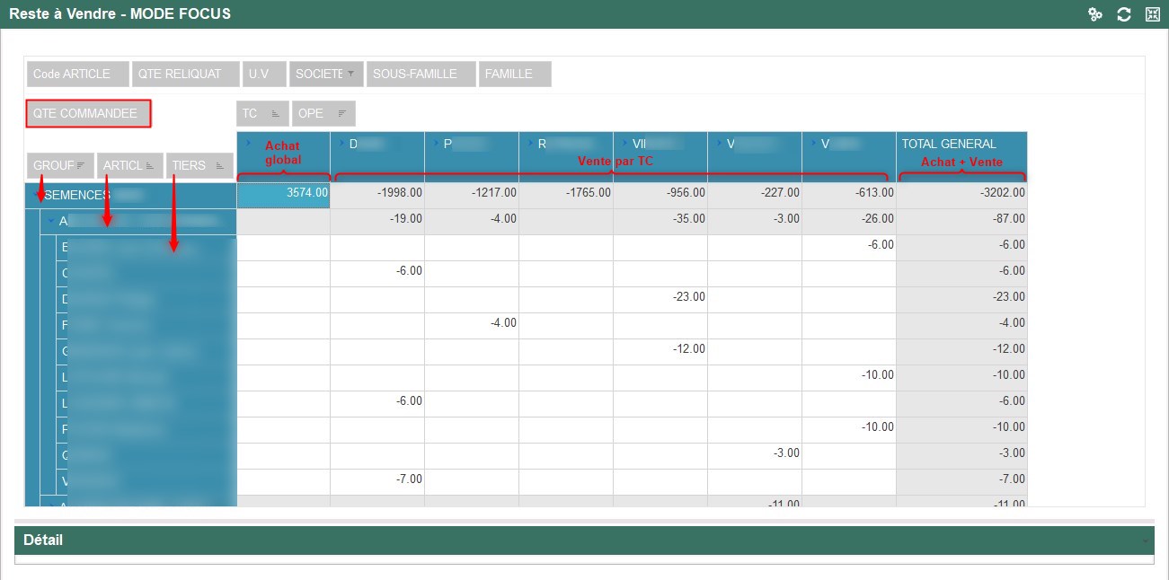Click the U.V field button
1169x580 pixels.
[264, 75]
